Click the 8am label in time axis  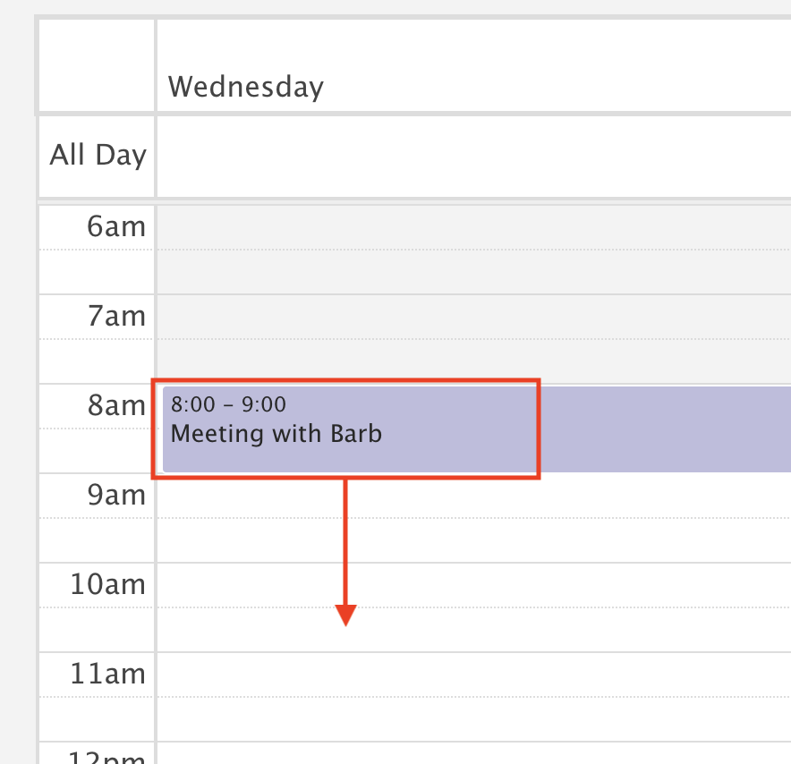point(116,405)
